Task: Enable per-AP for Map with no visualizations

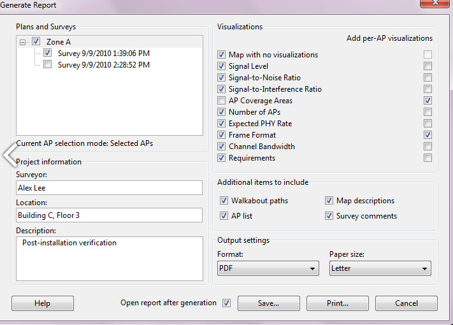Action: click(x=428, y=54)
